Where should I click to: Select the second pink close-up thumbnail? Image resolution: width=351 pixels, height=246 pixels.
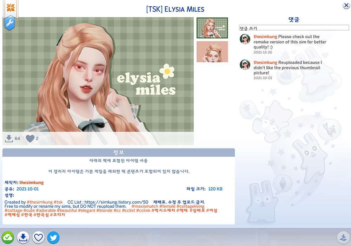[212, 52]
